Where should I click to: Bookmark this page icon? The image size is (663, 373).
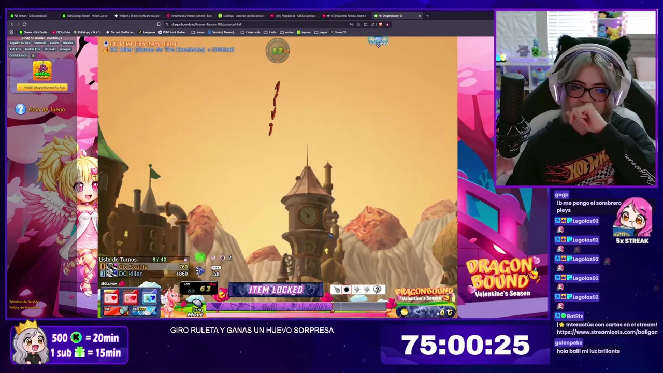click(158, 24)
